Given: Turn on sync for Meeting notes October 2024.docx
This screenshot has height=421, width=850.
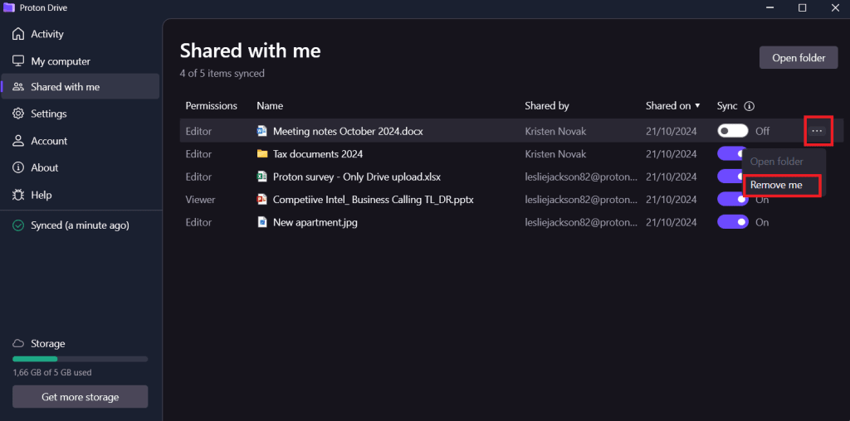Looking at the screenshot, I should tap(732, 131).
